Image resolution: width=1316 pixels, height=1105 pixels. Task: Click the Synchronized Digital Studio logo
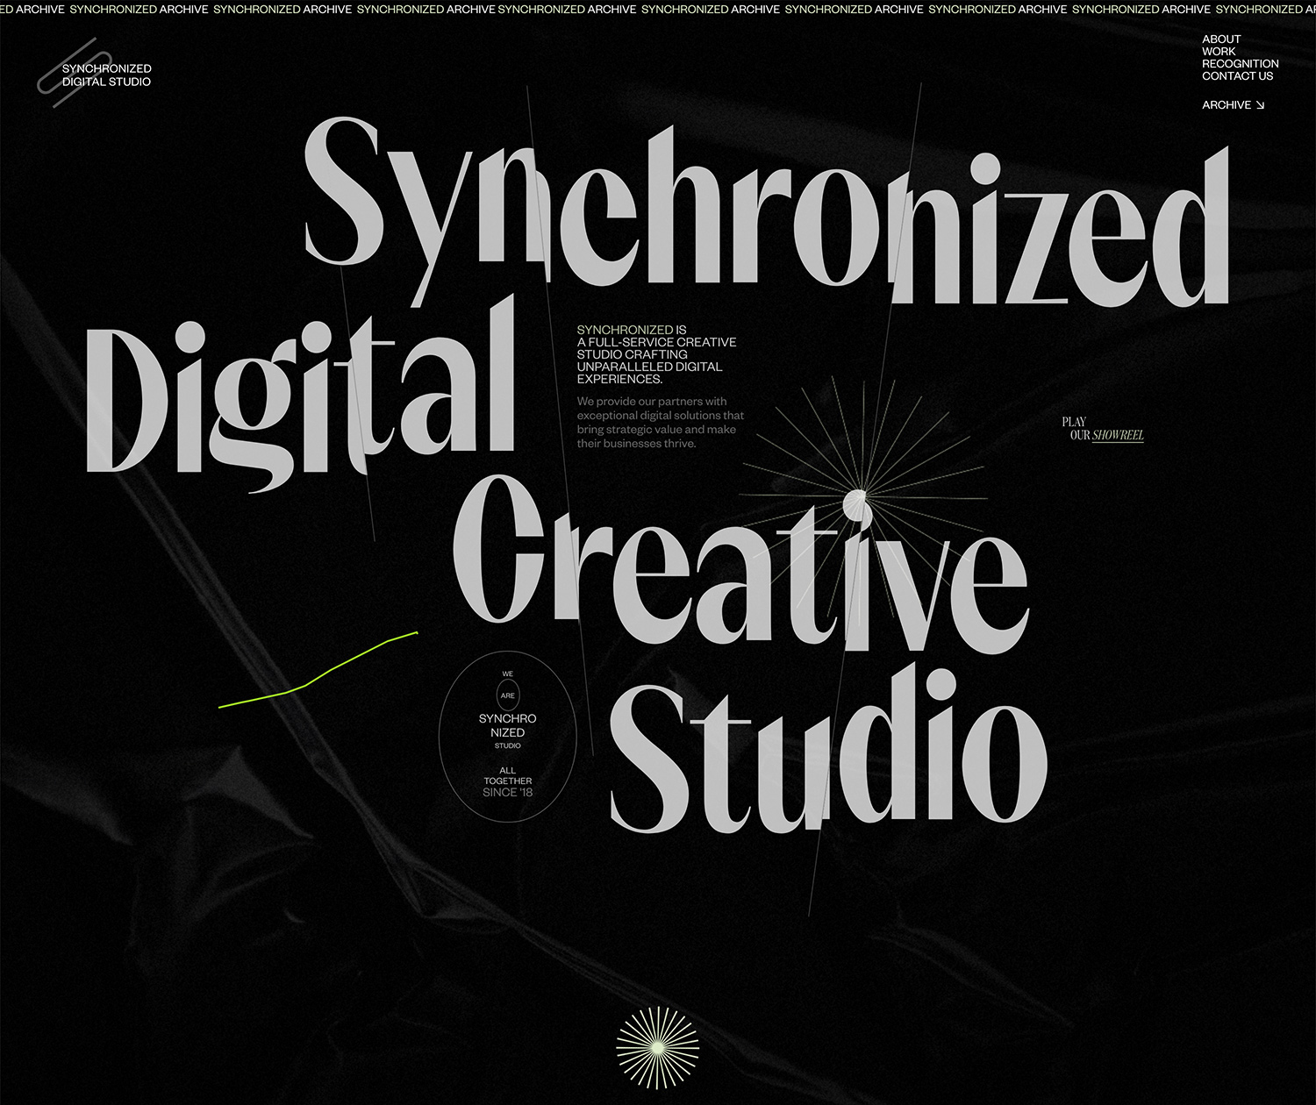click(95, 74)
